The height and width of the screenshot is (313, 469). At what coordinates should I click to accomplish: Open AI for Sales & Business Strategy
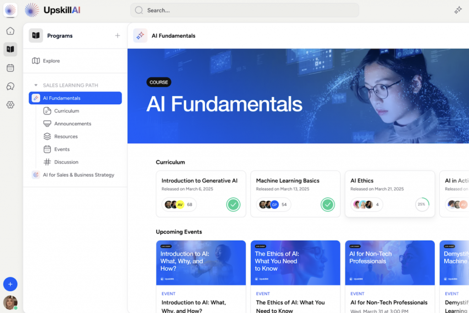[x=78, y=175]
